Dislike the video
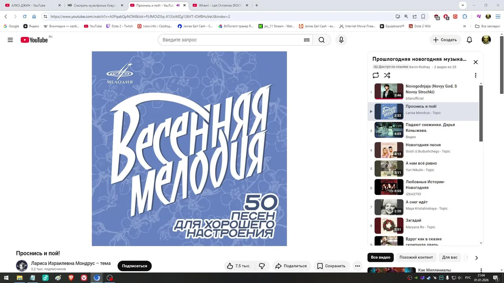Viewport: 504px width, 283px height. [x=262, y=266]
